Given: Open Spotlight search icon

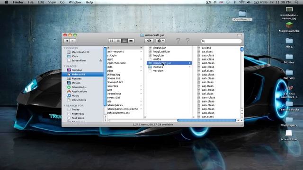Looking at the screenshot, I should point(296,2).
